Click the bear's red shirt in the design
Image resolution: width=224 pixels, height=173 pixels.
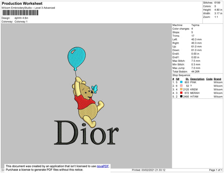tap(85, 102)
